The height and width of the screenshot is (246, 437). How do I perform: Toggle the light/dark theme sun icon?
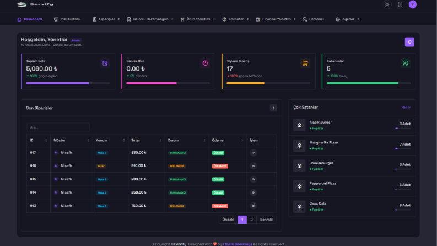(x=387, y=4)
